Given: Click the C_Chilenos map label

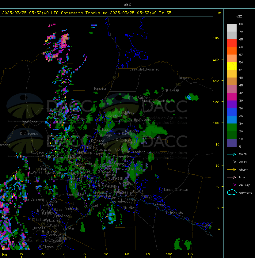Looking at the screenshot, I should coord(29,134).
